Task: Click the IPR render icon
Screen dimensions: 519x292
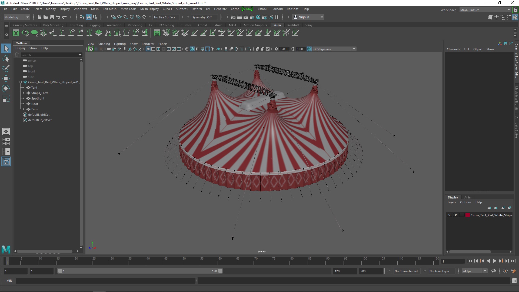Action: point(245,17)
